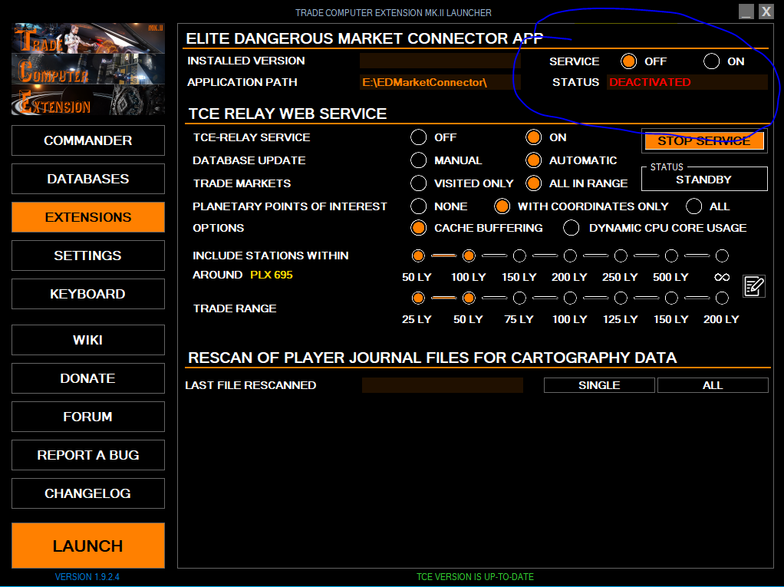This screenshot has height=587, width=784.
Task: Click the All rescan button
Action: (713, 385)
